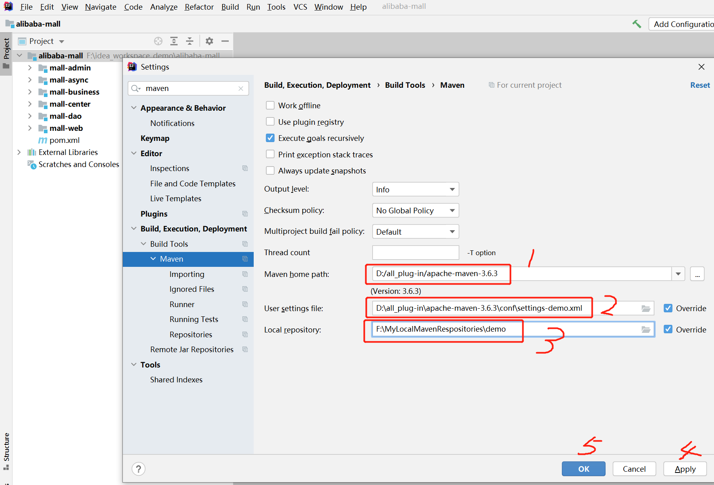
Task: Click the search magnifier icon in Settings
Action: 136,89
